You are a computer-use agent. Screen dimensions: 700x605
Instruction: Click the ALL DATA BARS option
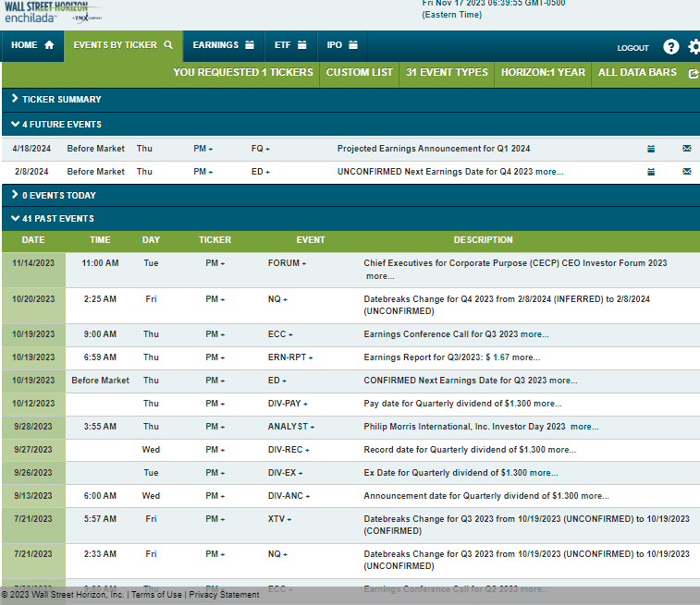click(637, 72)
